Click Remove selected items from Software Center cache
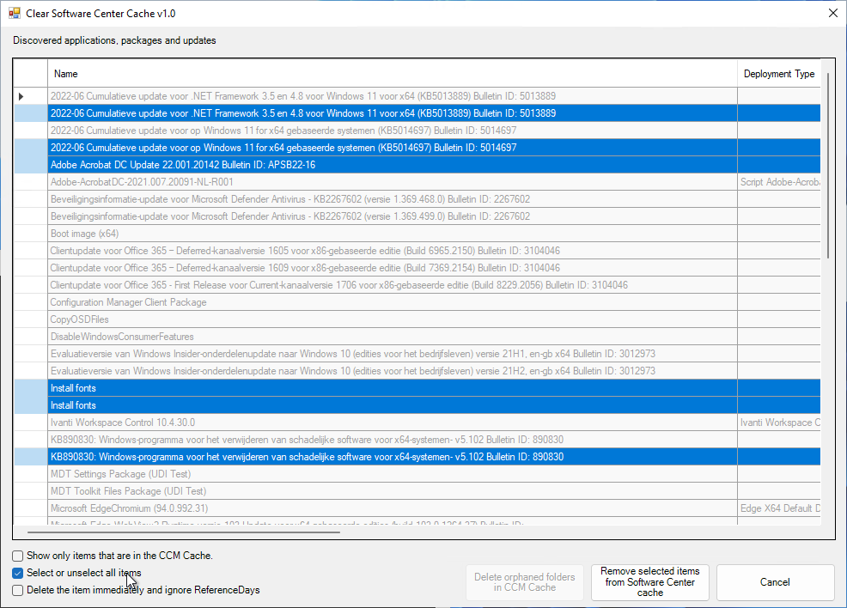This screenshot has width=847, height=608. coord(649,581)
